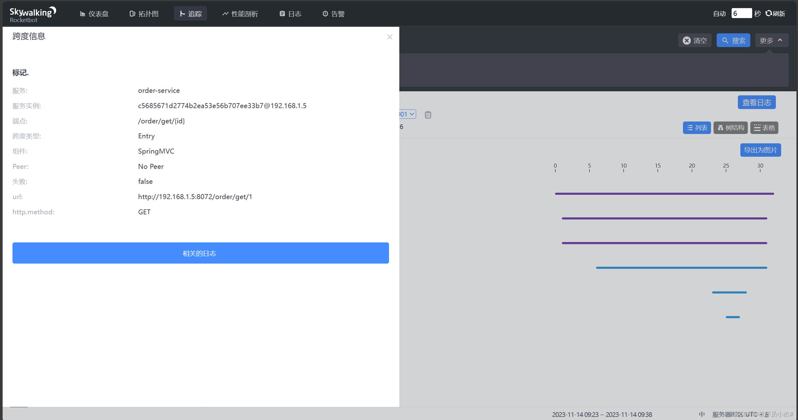Click the Skywalking Rocketbot logo
798x420 pixels.
[x=32, y=14]
